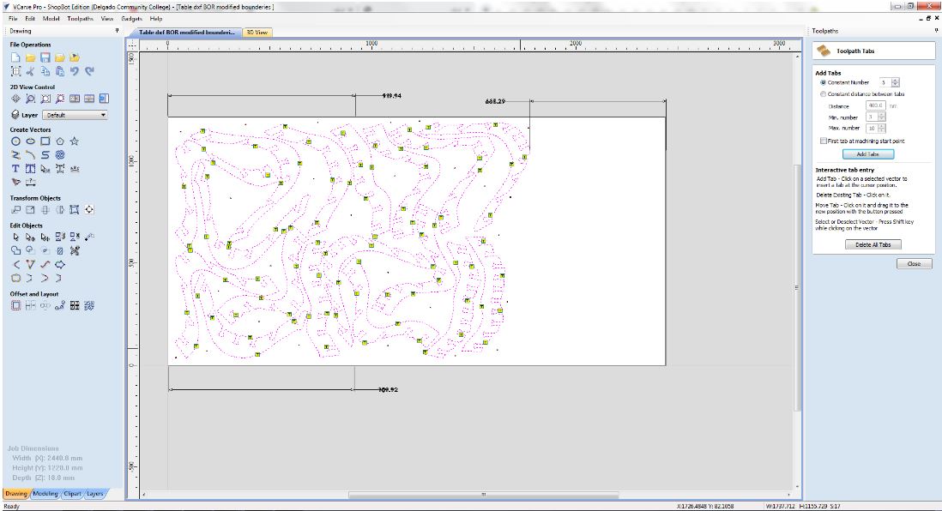Click the Copy icon in File Operations

click(x=45, y=71)
